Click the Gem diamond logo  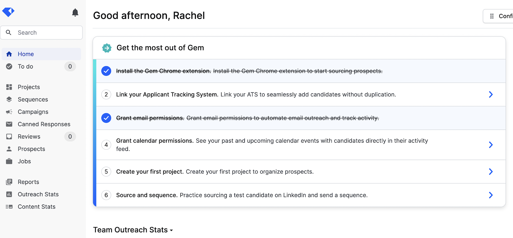(8, 12)
